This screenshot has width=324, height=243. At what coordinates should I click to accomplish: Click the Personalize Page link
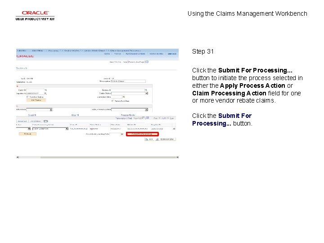pyautogui.click(x=136, y=62)
